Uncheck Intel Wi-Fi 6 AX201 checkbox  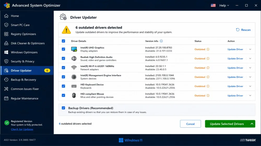63,68
